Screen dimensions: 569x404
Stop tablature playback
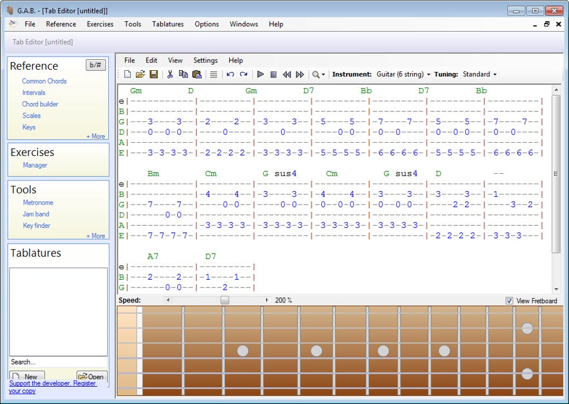click(x=273, y=74)
